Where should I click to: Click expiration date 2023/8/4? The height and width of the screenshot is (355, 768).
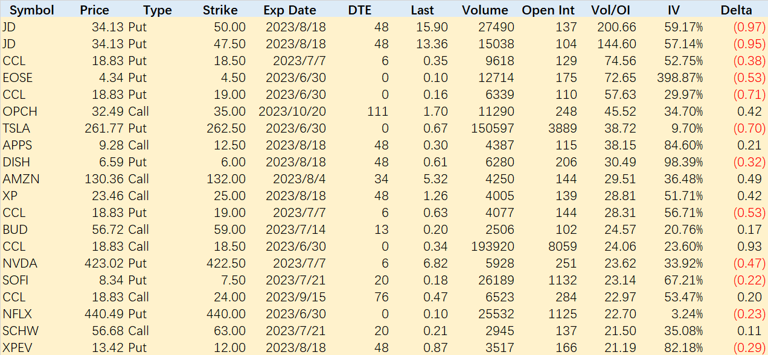(299, 179)
